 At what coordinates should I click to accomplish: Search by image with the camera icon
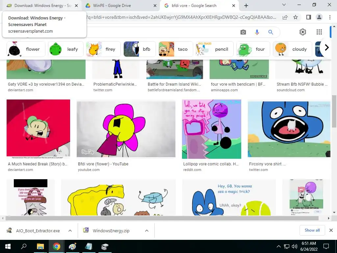click(x=243, y=32)
